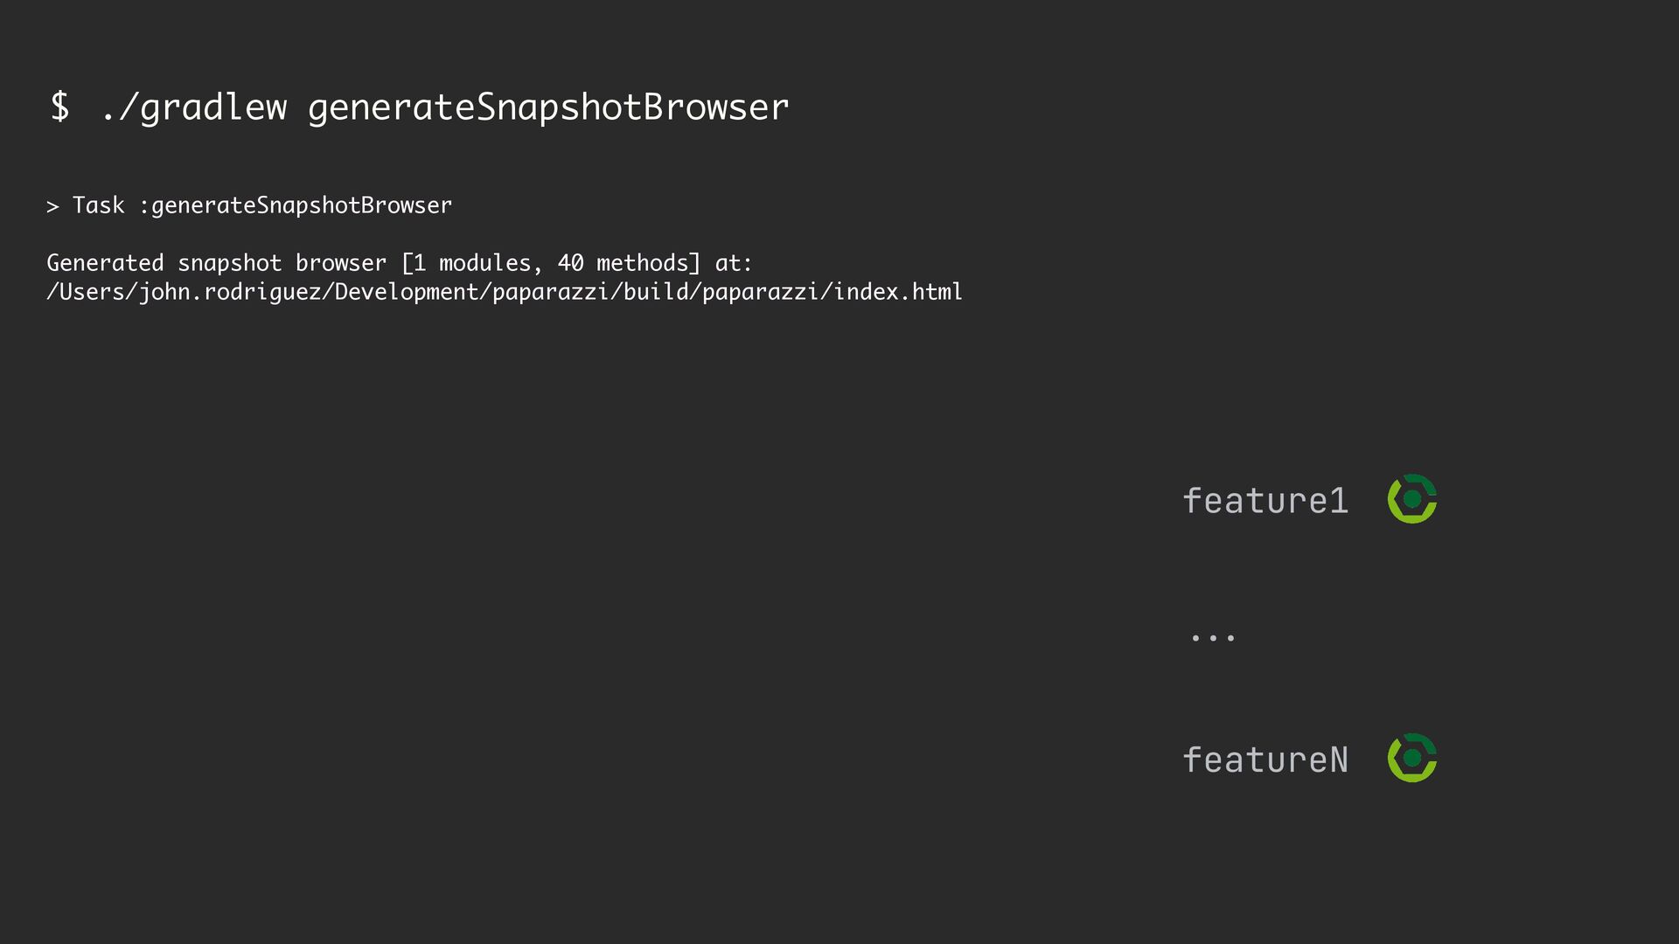Click the '/Users' root segment of path

coord(86,292)
